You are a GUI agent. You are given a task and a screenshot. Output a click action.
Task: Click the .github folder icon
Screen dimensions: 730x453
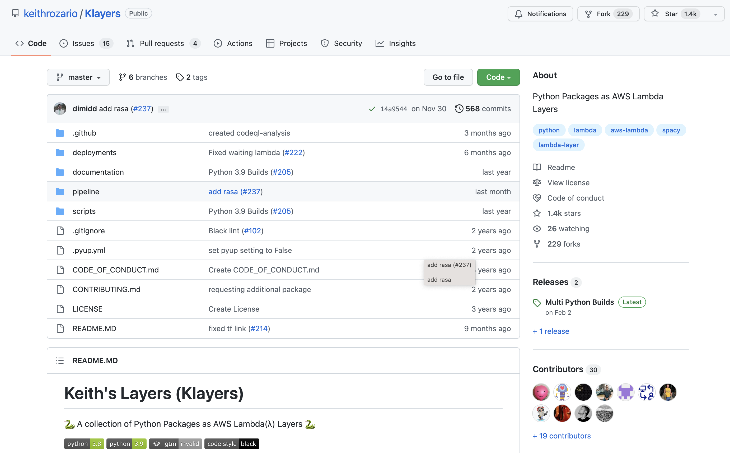tap(60, 133)
